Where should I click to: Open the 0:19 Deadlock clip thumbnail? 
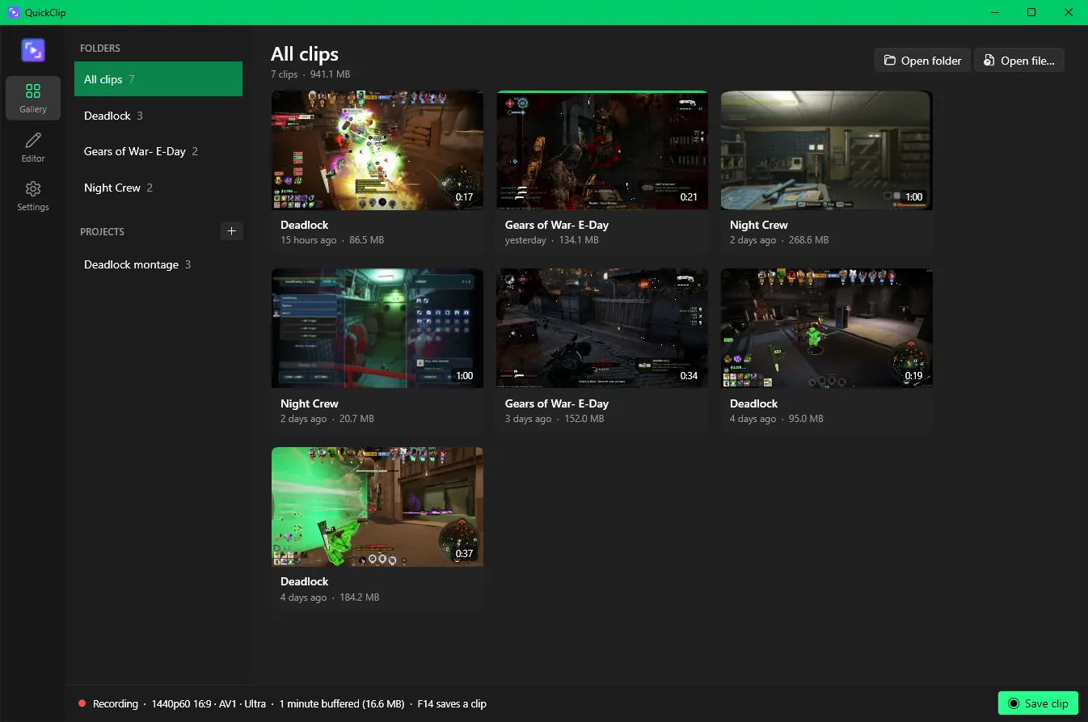(827, 328)
